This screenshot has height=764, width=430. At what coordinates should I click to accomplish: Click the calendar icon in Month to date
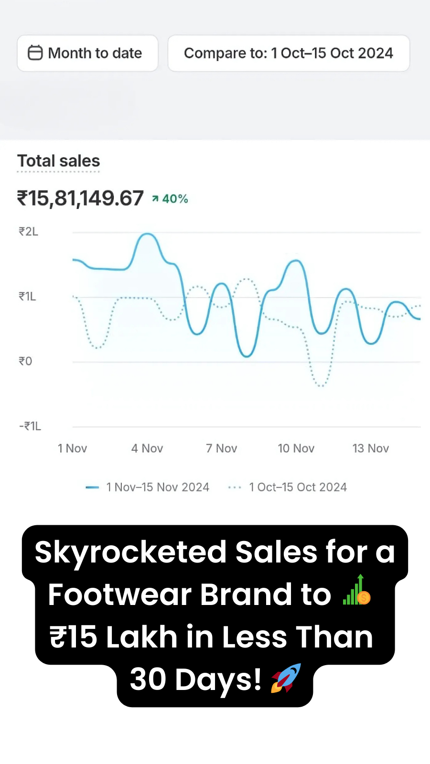[35, 53]
